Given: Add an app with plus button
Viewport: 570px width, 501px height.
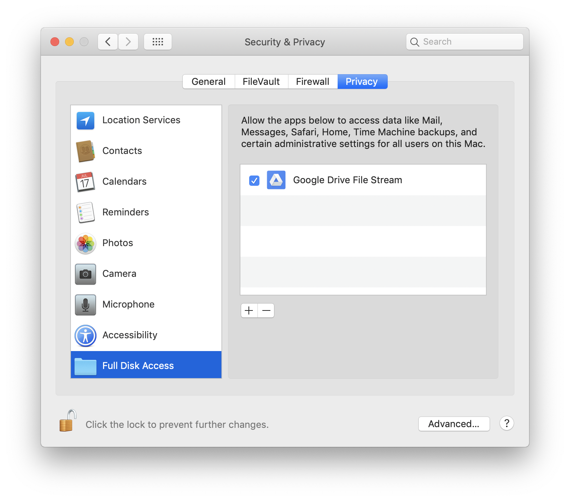Looking at the screenshot, I should 249,310.
